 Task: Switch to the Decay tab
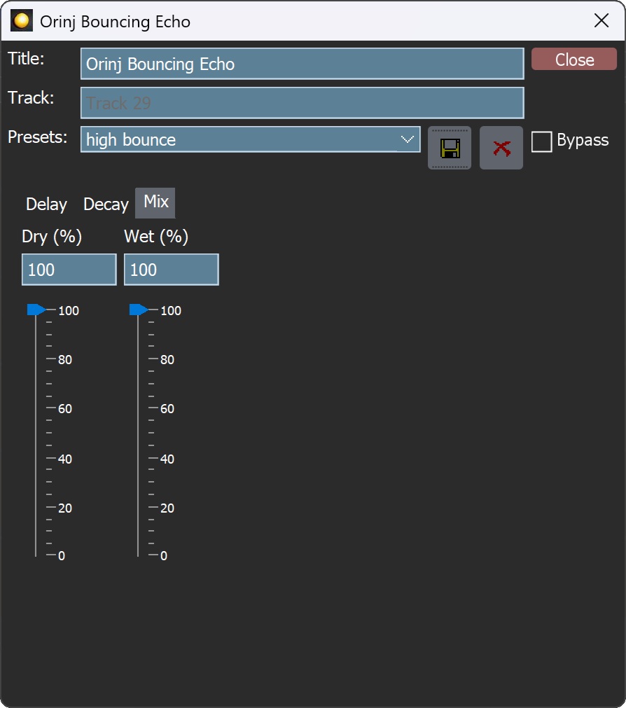pyautogui.click(x=106, y=204)
